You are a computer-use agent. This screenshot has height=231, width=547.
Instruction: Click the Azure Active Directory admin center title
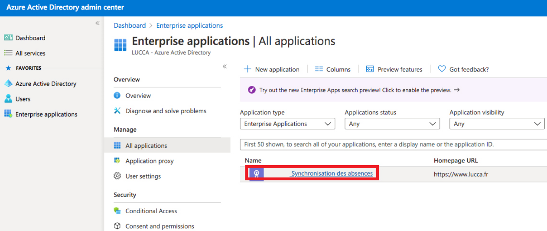[x=65, y=7]
